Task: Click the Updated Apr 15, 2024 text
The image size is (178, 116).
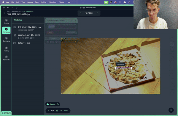Action: coord(29,35)
